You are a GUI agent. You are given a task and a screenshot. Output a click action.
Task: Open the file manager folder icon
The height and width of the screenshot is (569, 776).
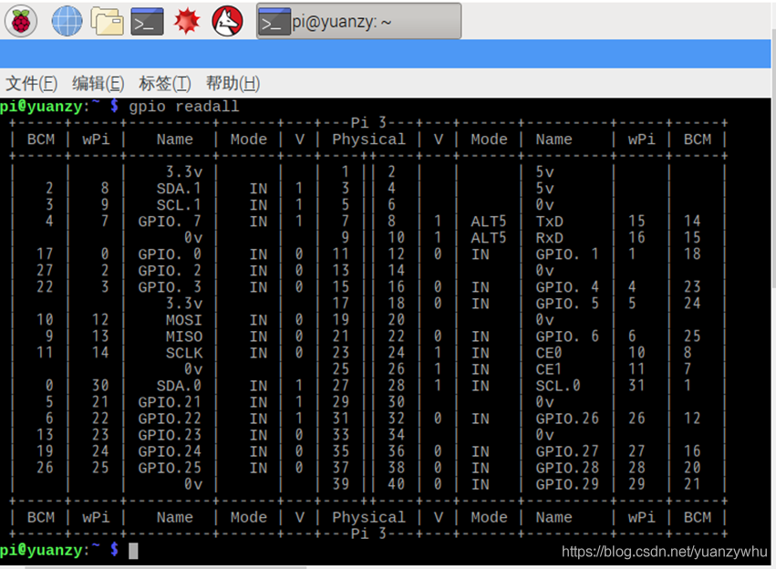pos(107,21)
